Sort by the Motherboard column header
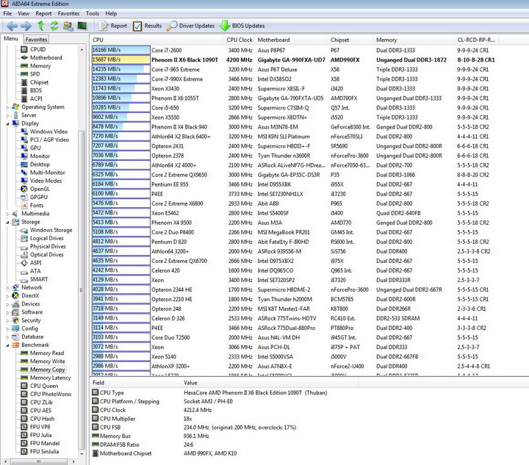The height and width of the screenshot is (465, 529). pyautogui.click(x=291, y=40)
